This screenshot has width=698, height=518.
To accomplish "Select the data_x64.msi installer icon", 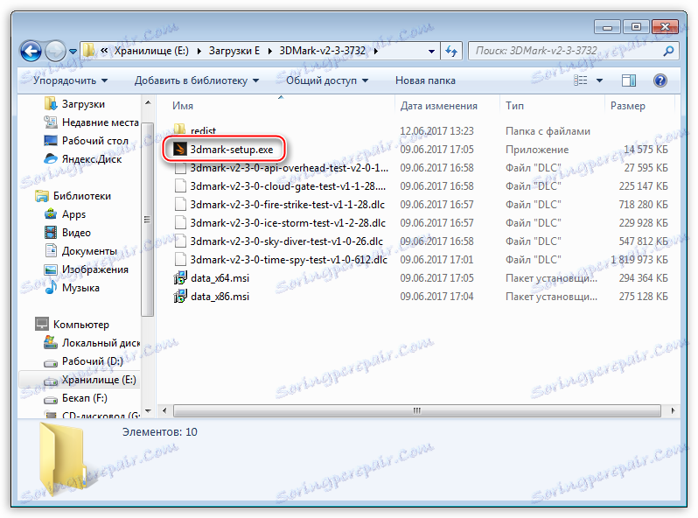I will 180,278.
